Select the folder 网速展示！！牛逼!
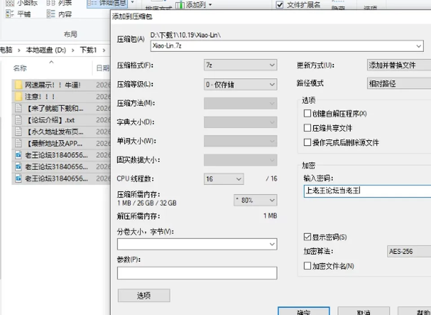 pos(53,85)
